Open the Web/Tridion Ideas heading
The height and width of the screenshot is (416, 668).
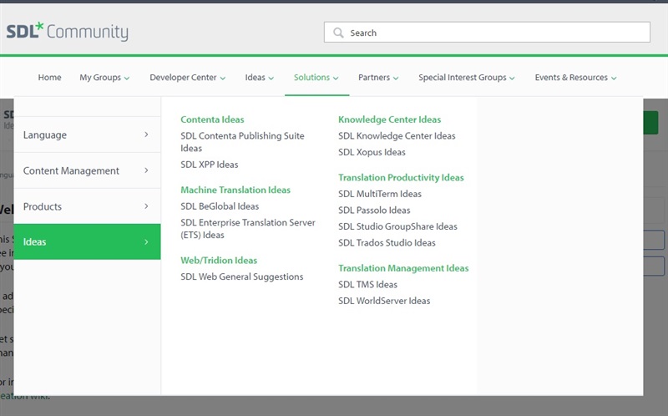(219, 260)
